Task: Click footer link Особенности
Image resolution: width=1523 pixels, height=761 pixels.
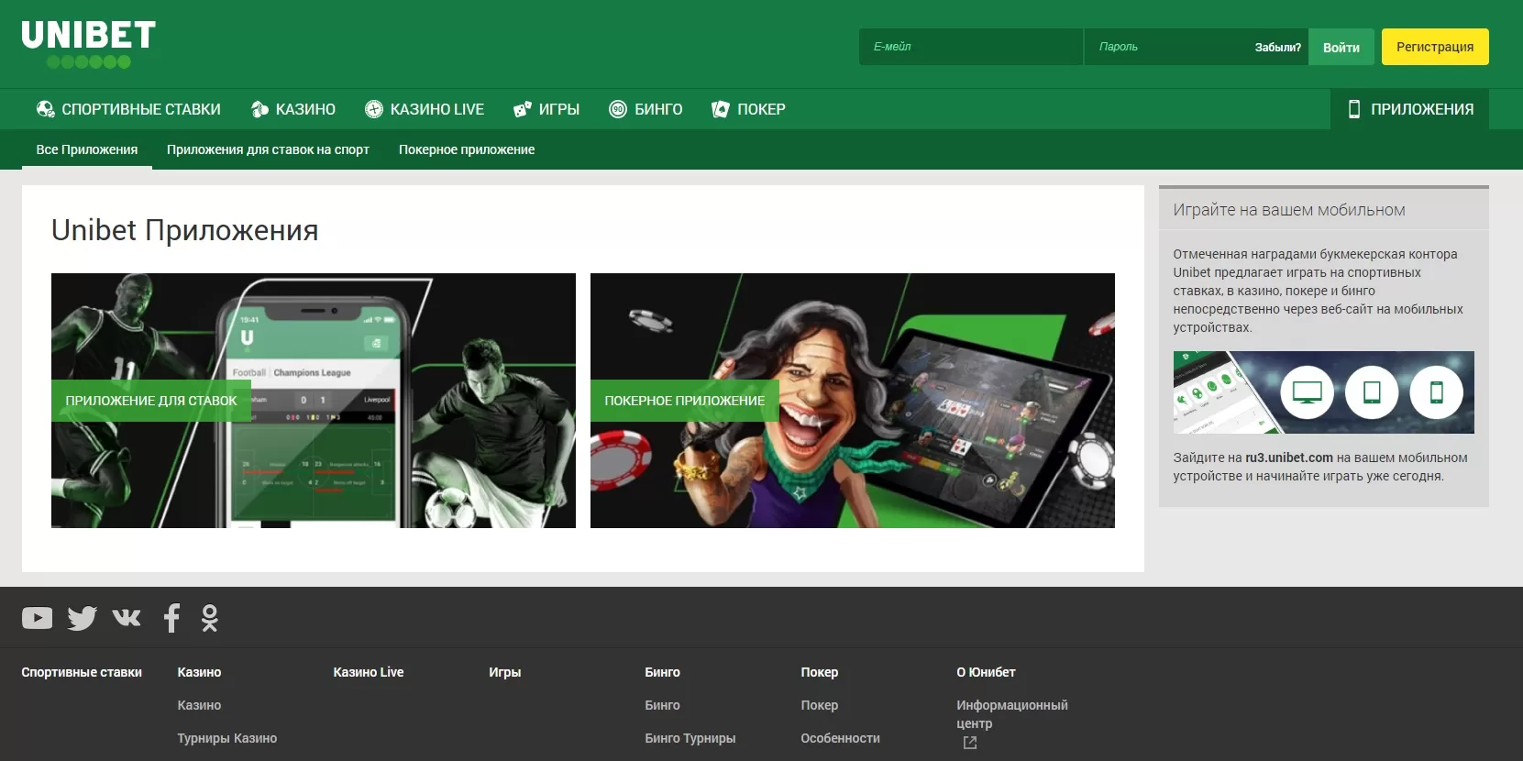Action: tap(840, 738)
